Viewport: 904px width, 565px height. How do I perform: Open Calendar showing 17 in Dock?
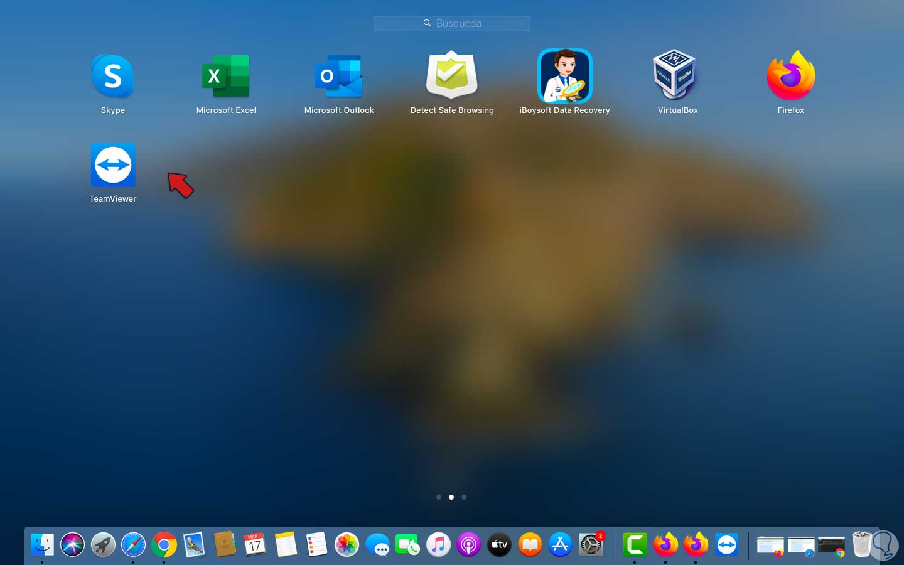pos(255,544)
